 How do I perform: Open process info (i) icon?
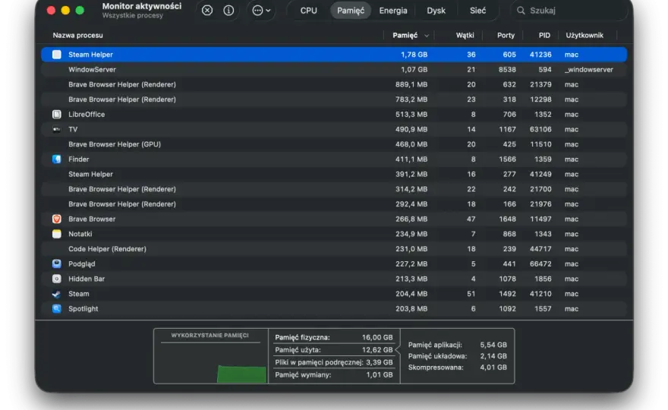point(228,10)
